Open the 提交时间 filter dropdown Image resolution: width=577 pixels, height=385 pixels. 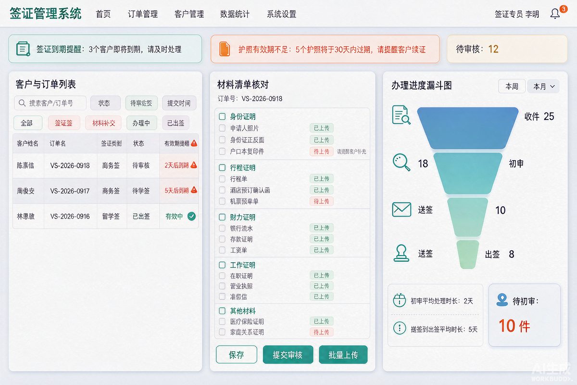tap(179, 103)
